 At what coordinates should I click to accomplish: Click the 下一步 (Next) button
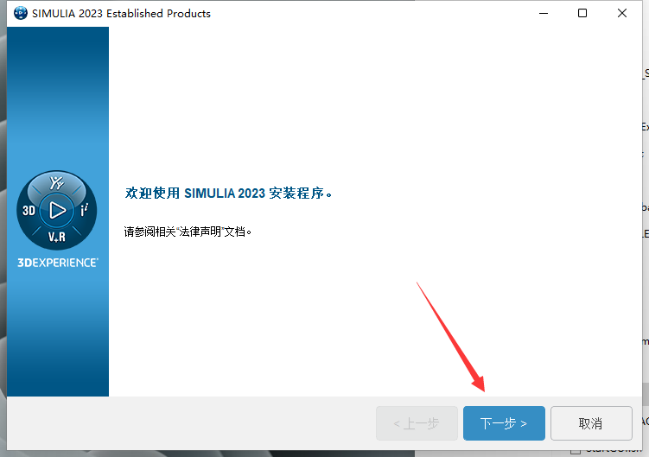click(x=504, y=423)
